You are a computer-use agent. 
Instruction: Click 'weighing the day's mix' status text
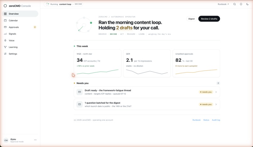tap(159, 34)
